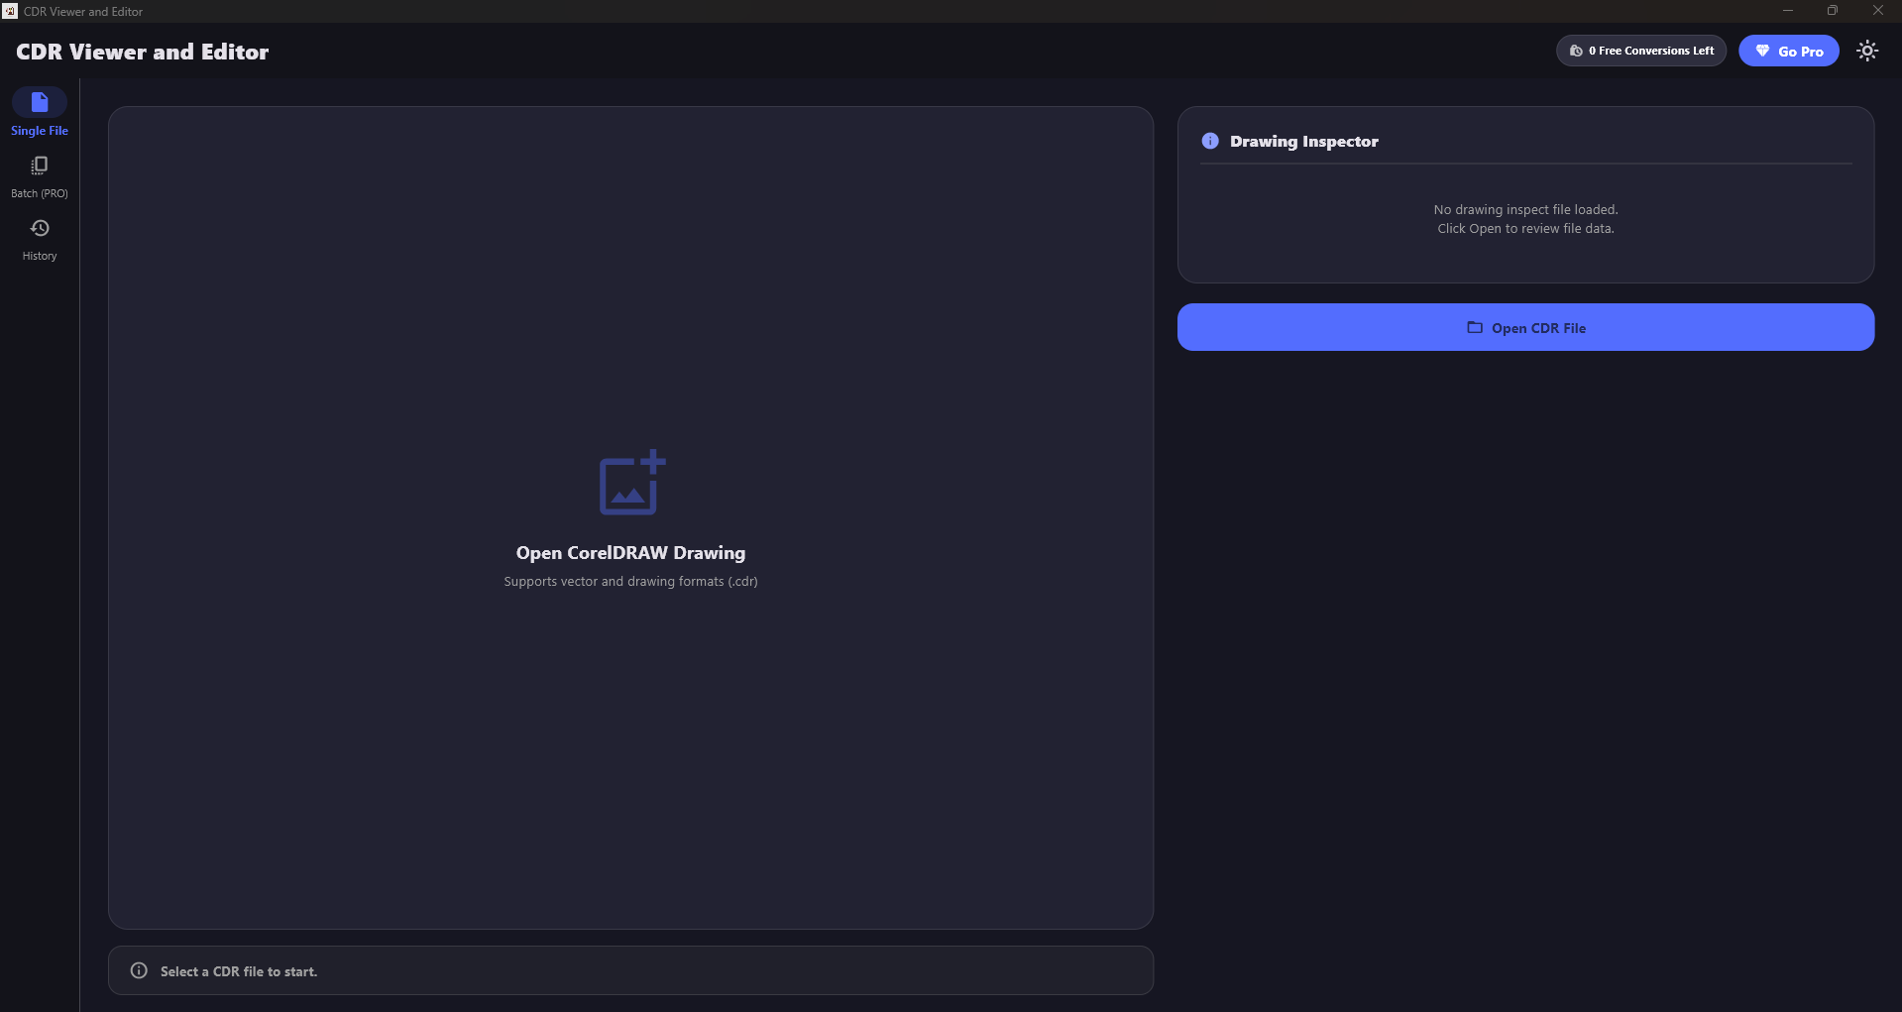Minimize the CDR Viewer window

tap(1788, 11)
